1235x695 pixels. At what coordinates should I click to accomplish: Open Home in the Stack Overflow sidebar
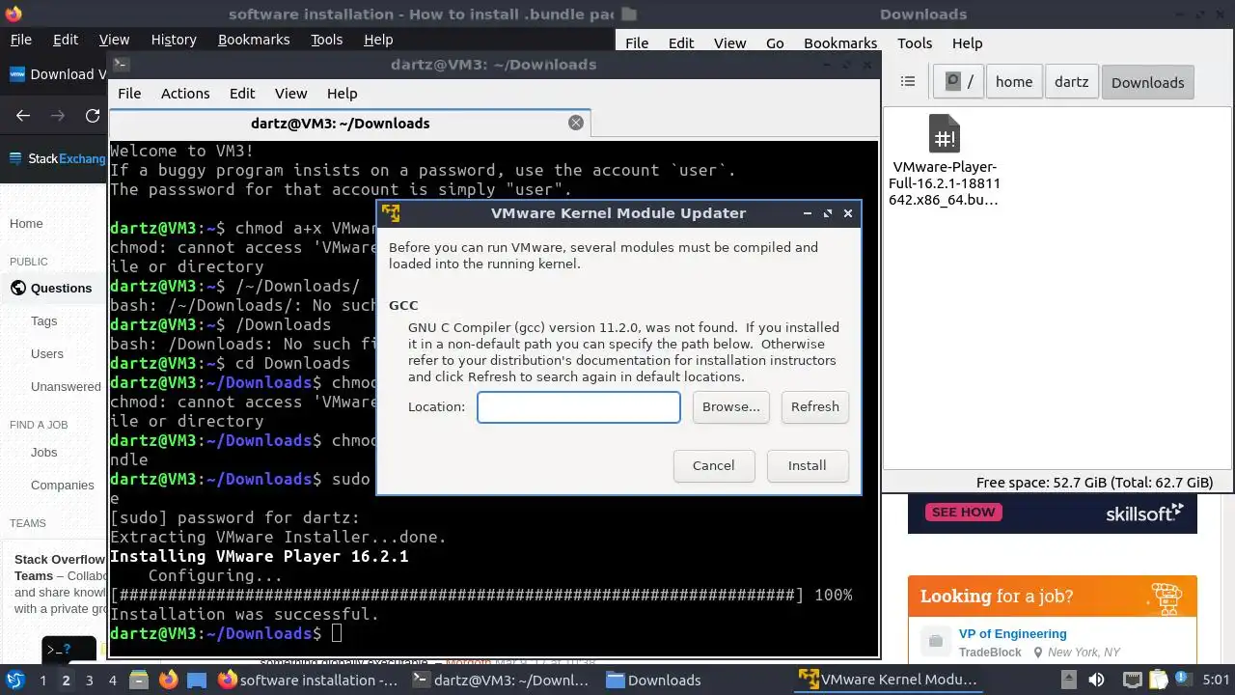point(26,223)
